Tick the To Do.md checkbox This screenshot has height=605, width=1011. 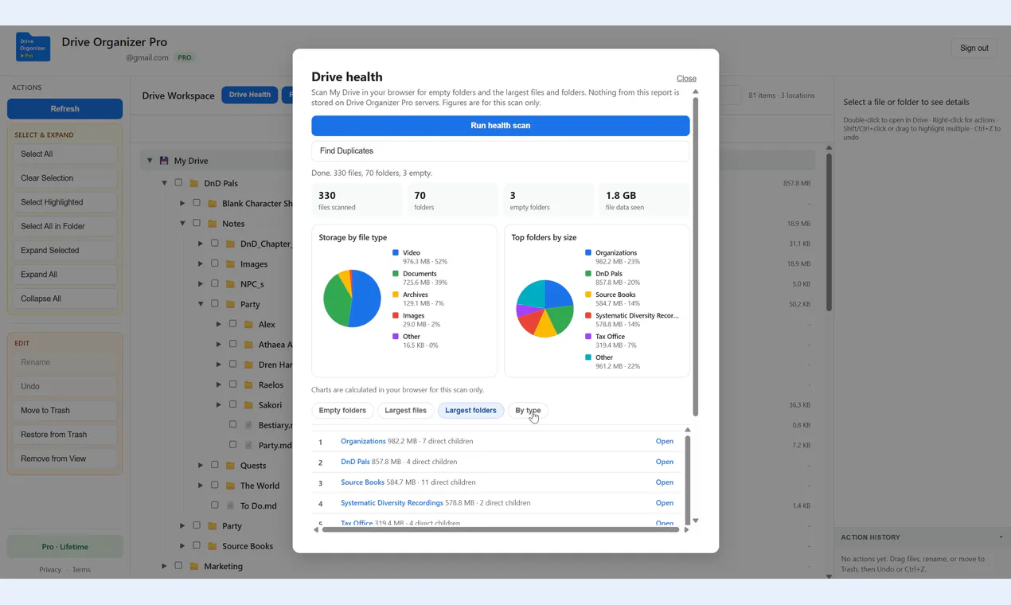point(215,505)
